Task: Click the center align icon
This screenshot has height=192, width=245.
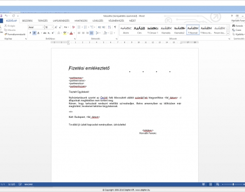Action: (x=83, y=33)
